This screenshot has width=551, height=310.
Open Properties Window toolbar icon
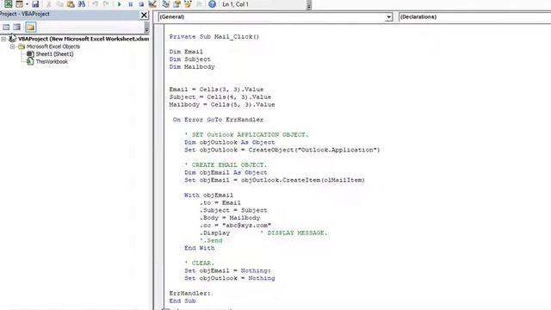pyautogui.click(x=176, y=4)
